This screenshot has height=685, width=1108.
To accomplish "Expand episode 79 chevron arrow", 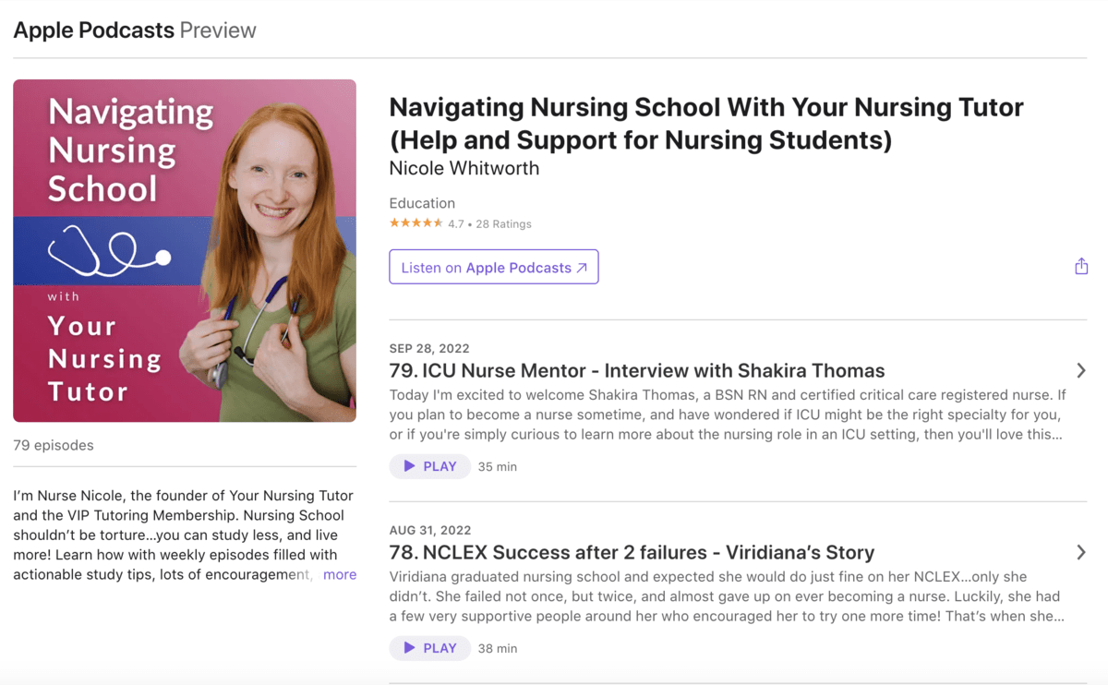I will (1080, 370).
